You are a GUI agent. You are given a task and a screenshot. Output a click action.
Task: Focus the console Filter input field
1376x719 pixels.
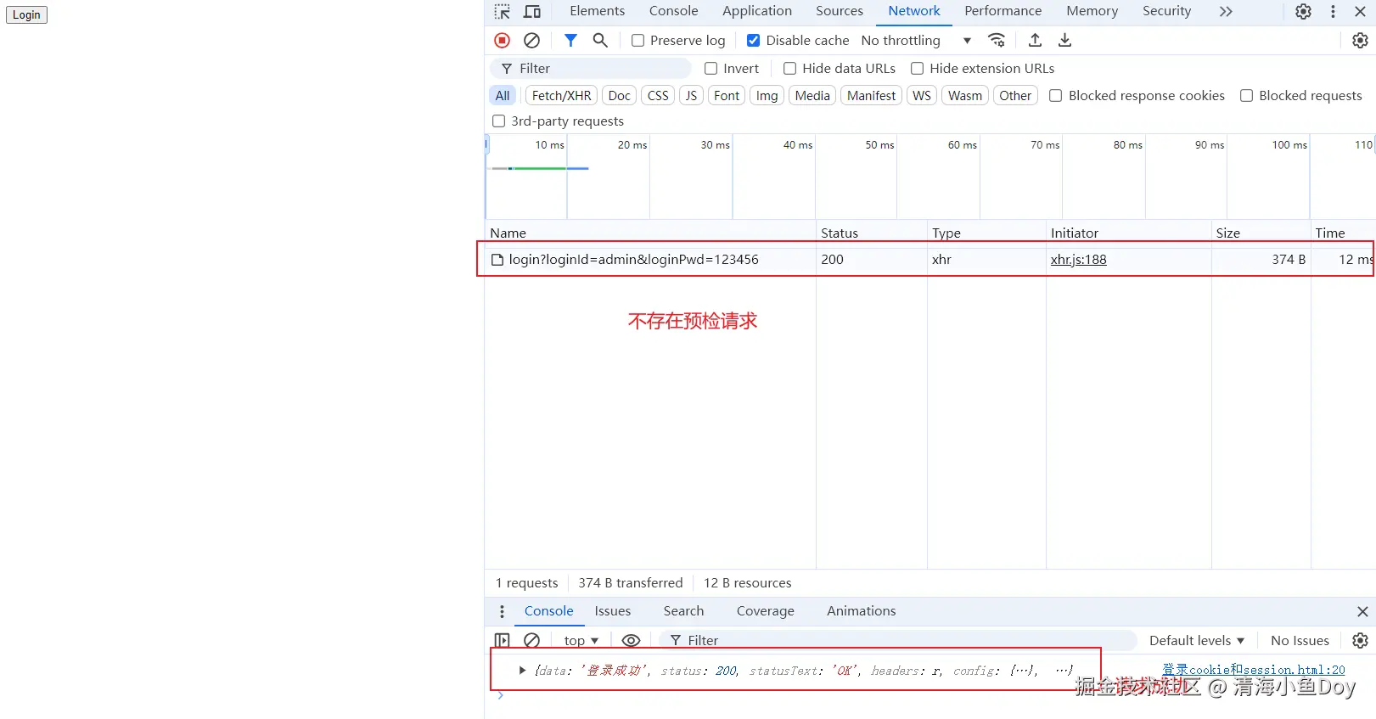[898, 640]
